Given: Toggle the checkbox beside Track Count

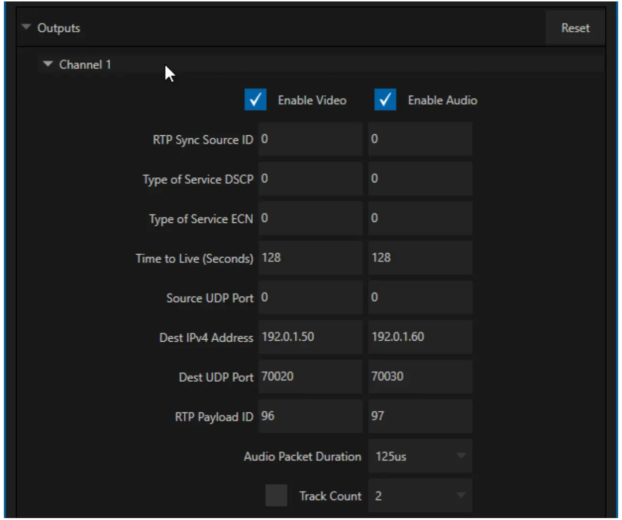Looking at the screenshot, I should coord(276,496).
